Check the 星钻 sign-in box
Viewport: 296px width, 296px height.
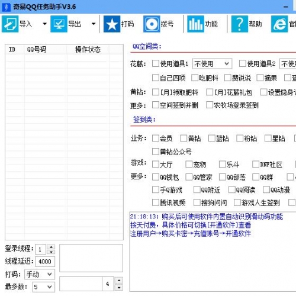click(x=268, y=138)
